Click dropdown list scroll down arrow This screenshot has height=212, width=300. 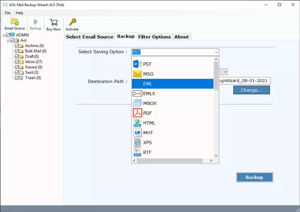(216, 156)
